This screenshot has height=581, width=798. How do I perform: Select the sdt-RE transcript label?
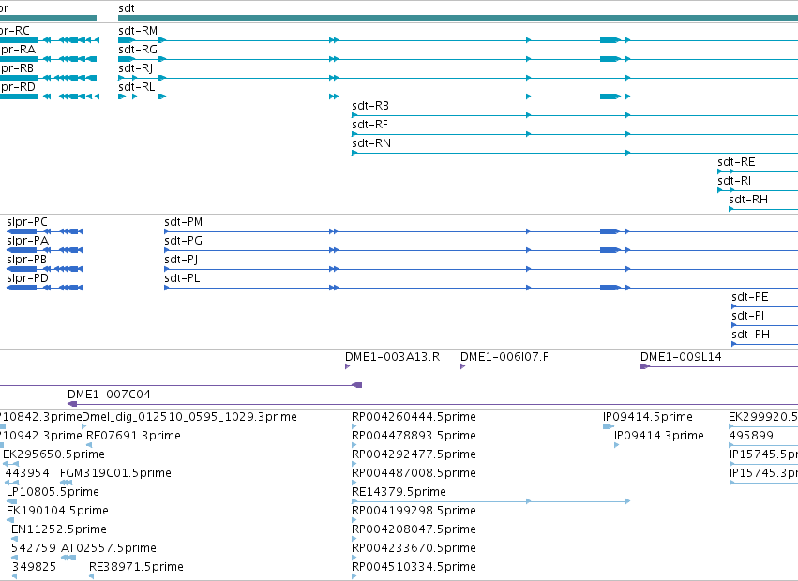pos(736,162)
